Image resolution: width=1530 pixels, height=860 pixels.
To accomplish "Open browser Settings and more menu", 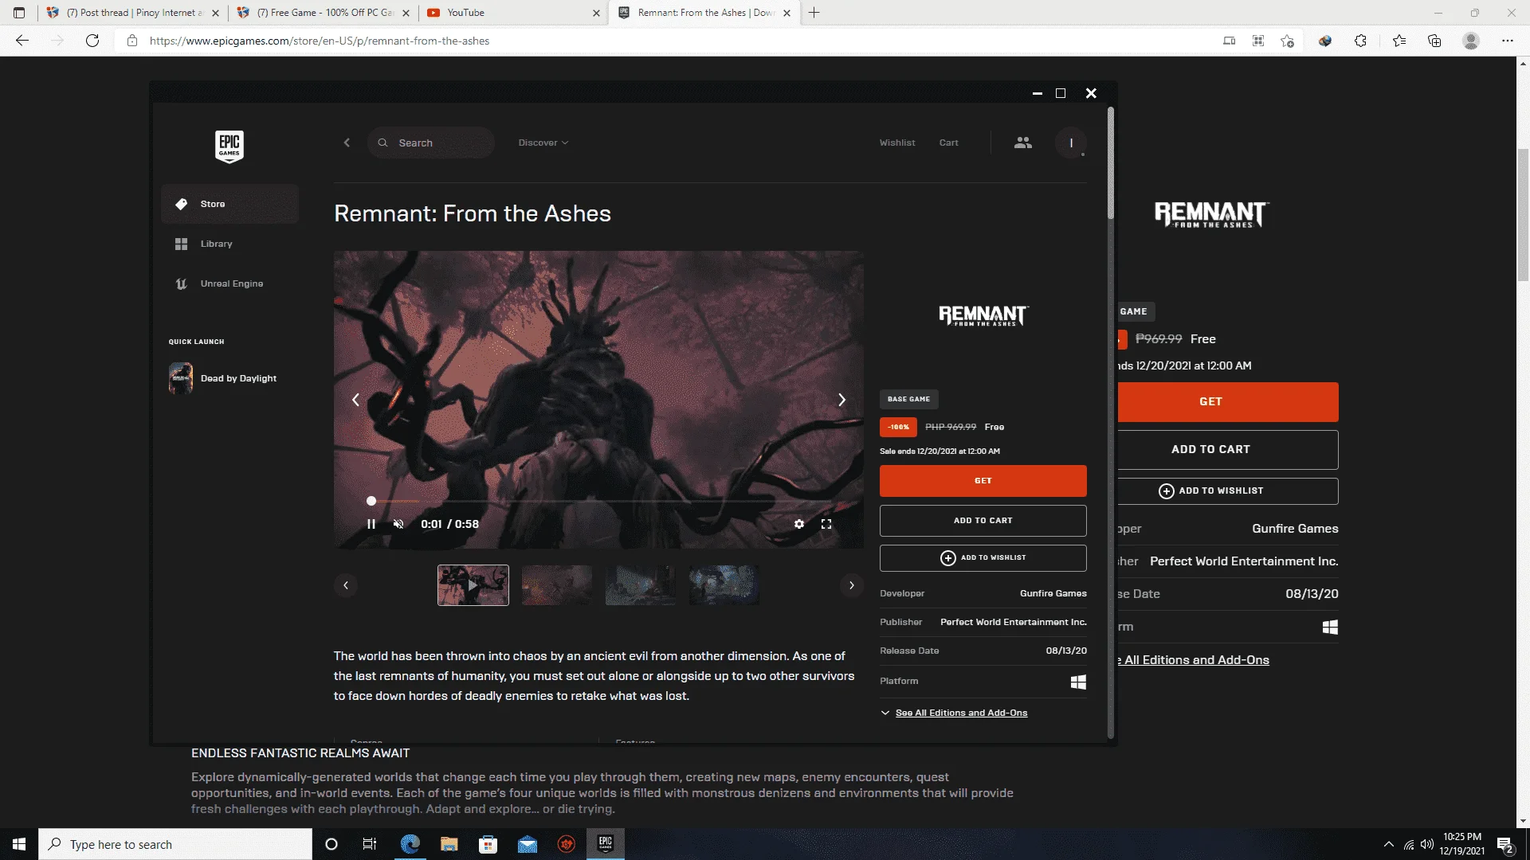I will pyautogui.click(x=1508, y=41).
